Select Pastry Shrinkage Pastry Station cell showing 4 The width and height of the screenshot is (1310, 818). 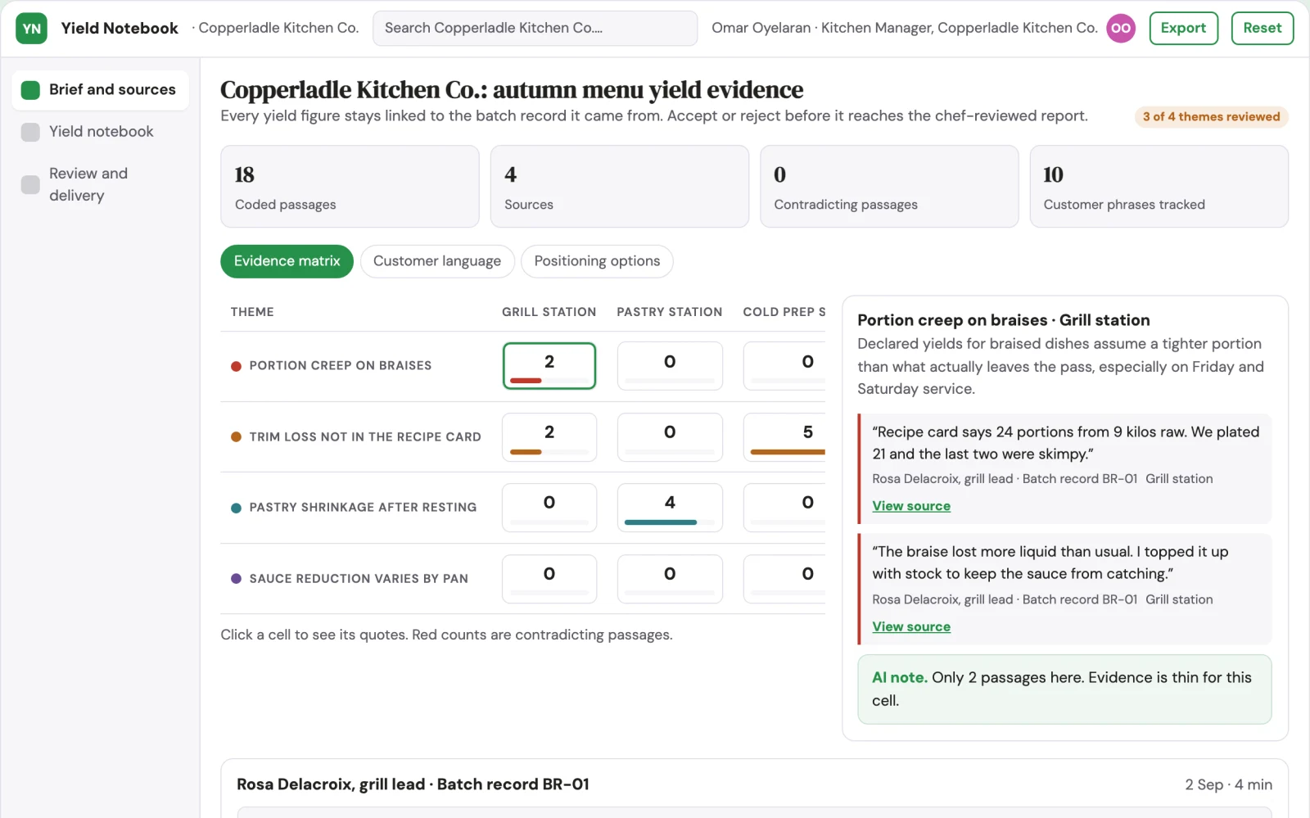point(669,508)
